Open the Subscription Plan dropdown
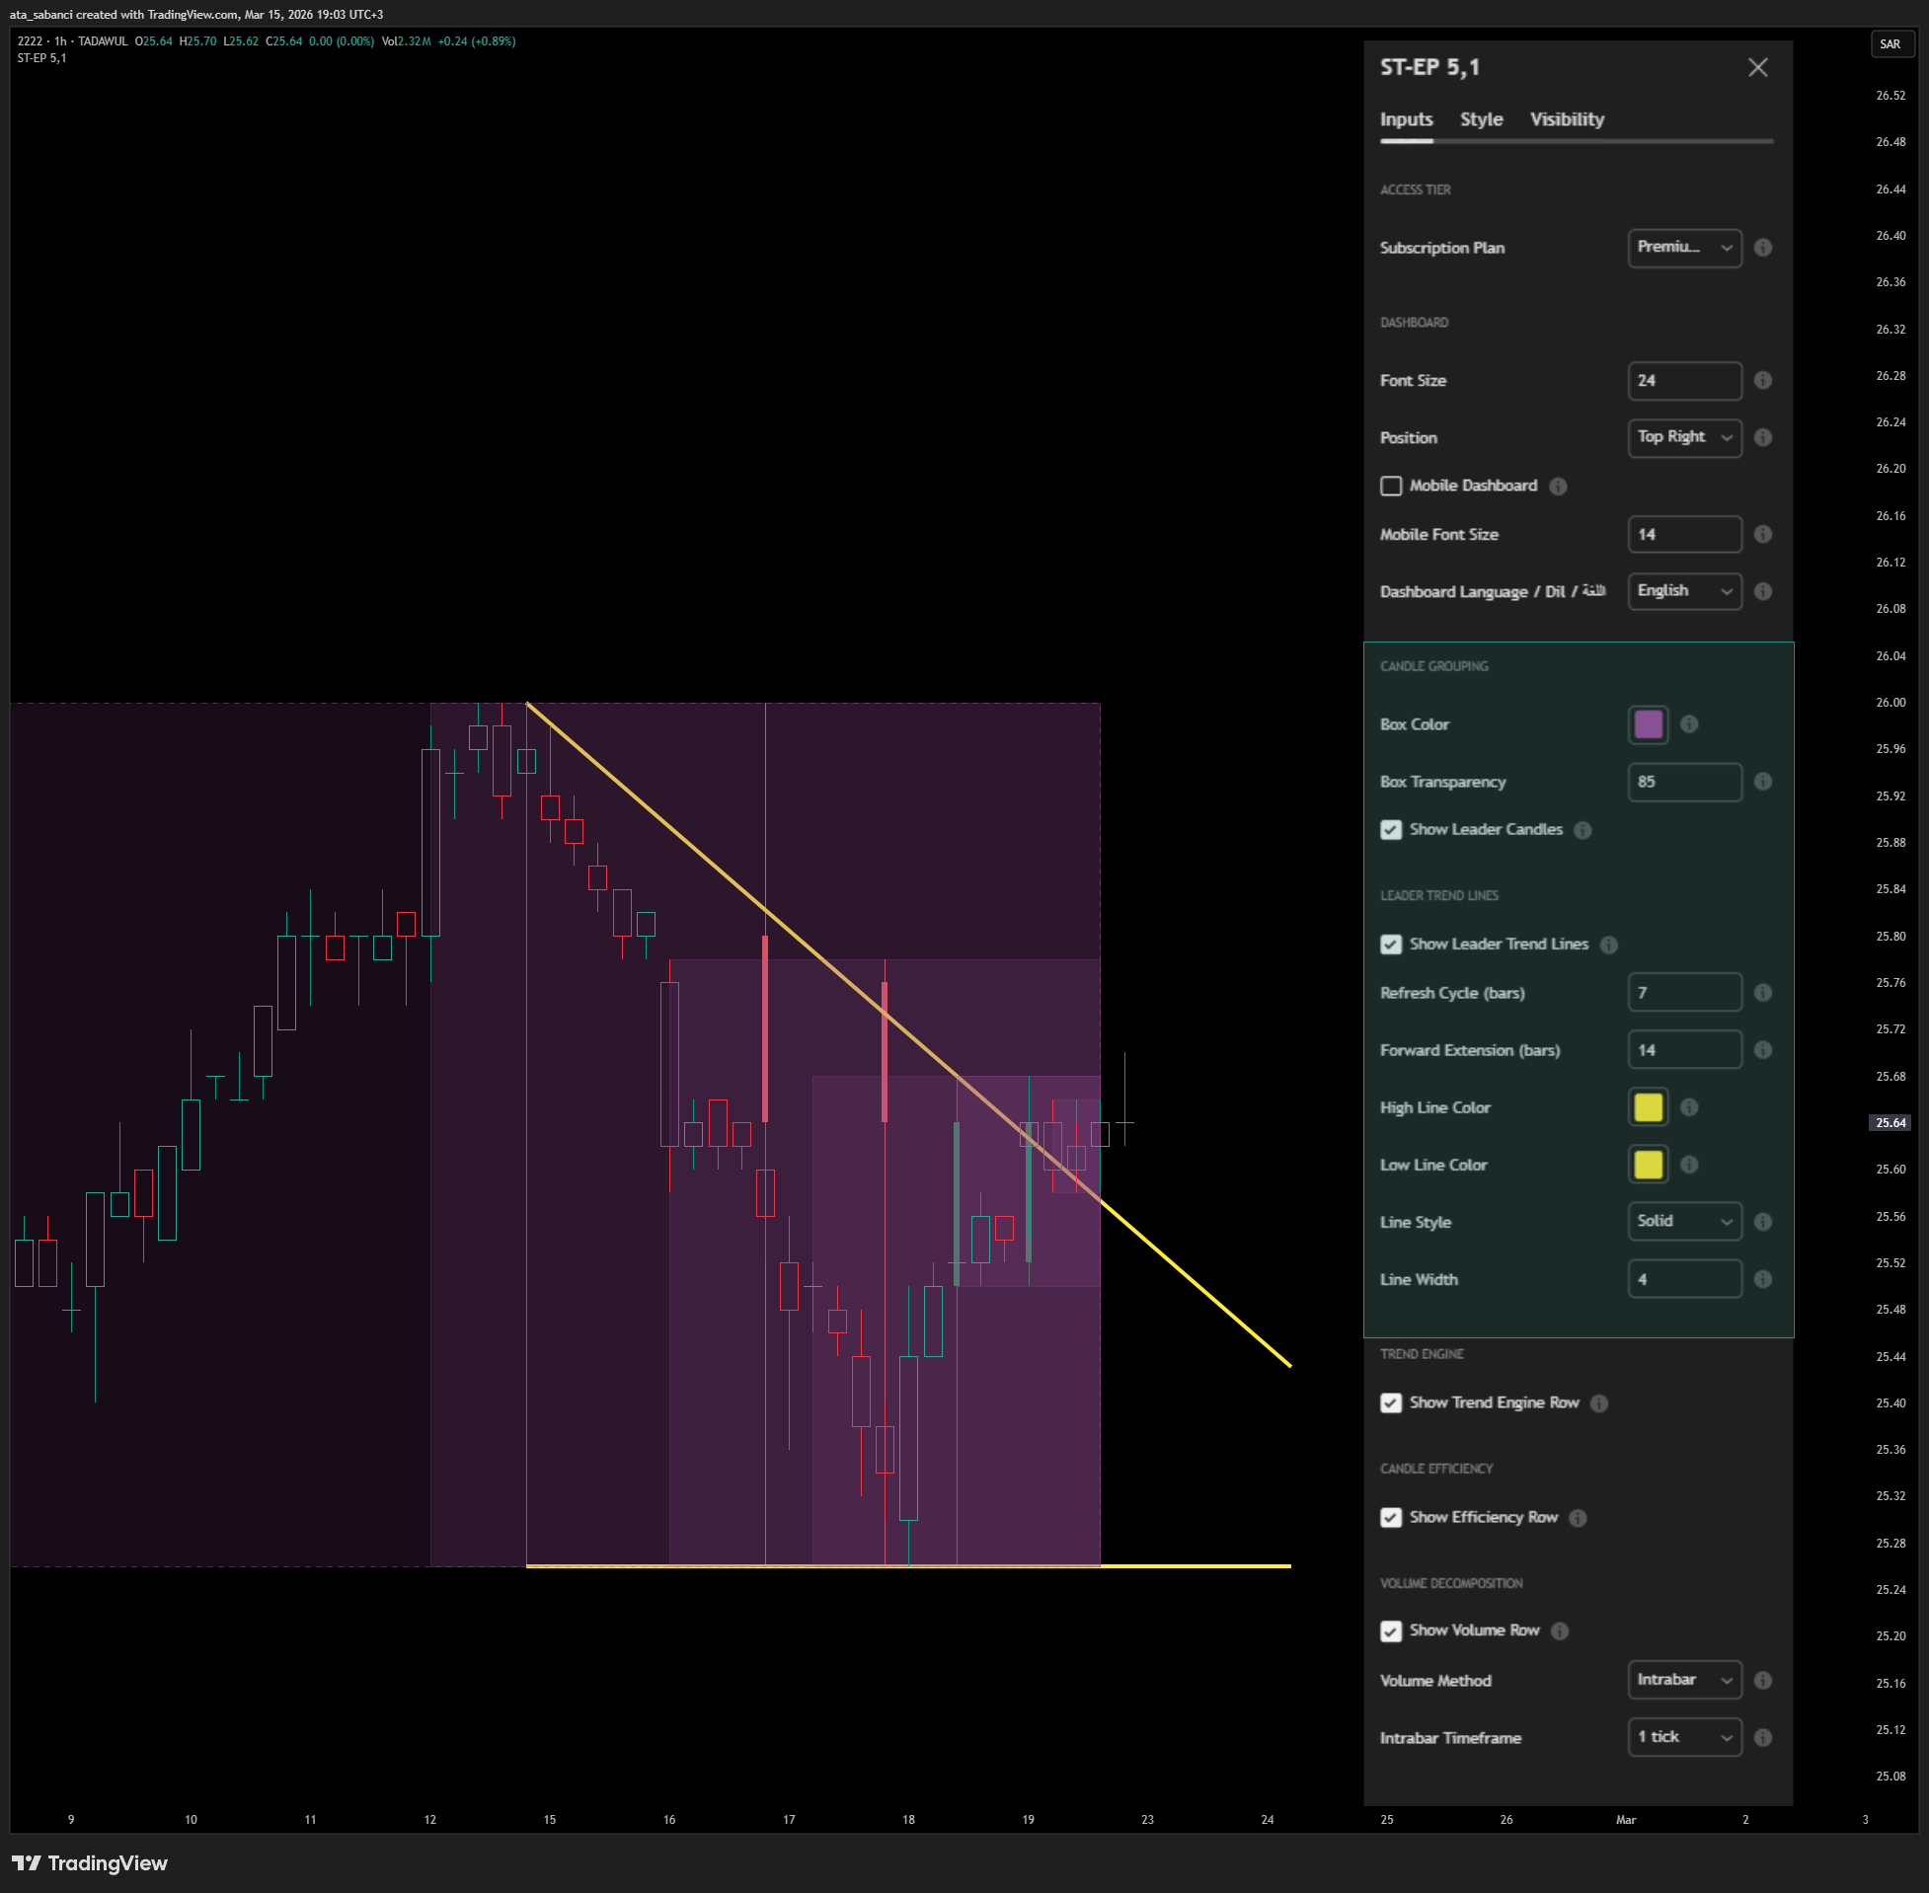Screen dimensions: 1929x1893 pos(1684,248)
